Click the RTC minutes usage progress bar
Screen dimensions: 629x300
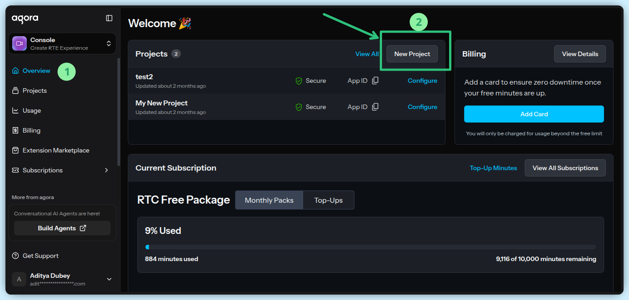(370, 247)
